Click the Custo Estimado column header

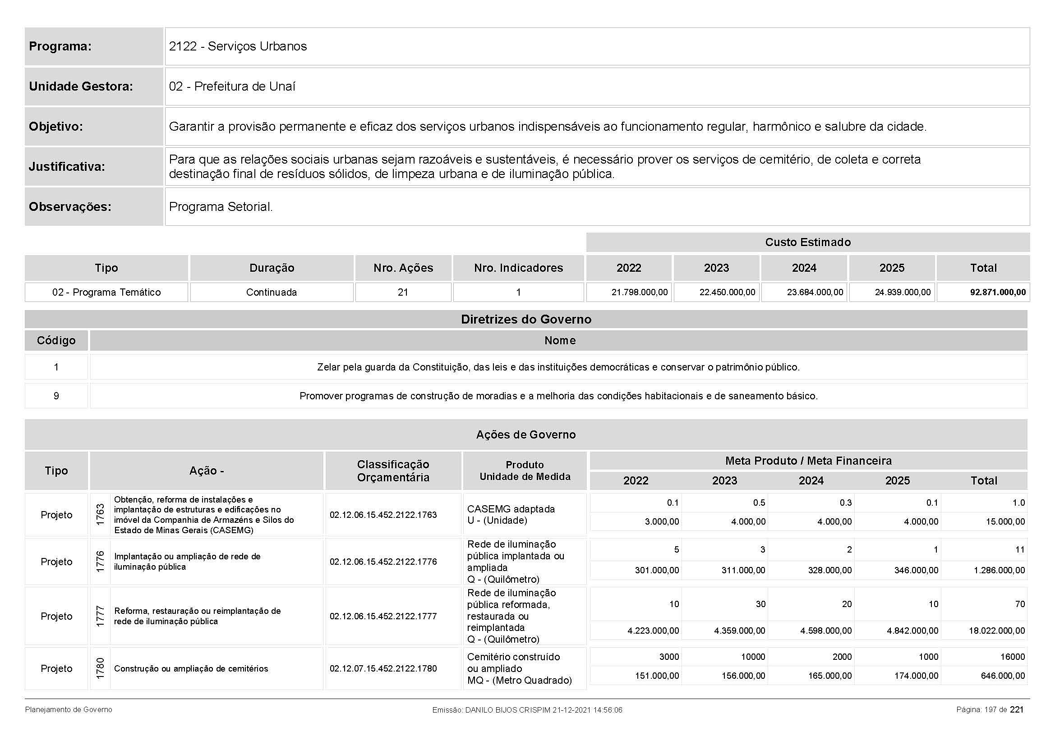click(x=807, y=242)
